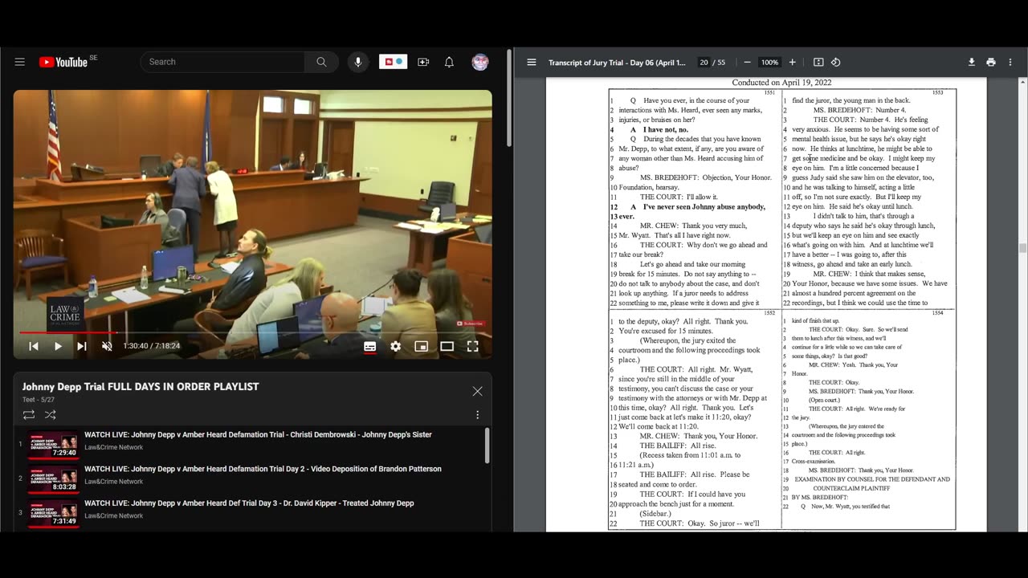Click the PDF viewer vertical scrollbar
1028x578 pixels.
pos(1022,249)
